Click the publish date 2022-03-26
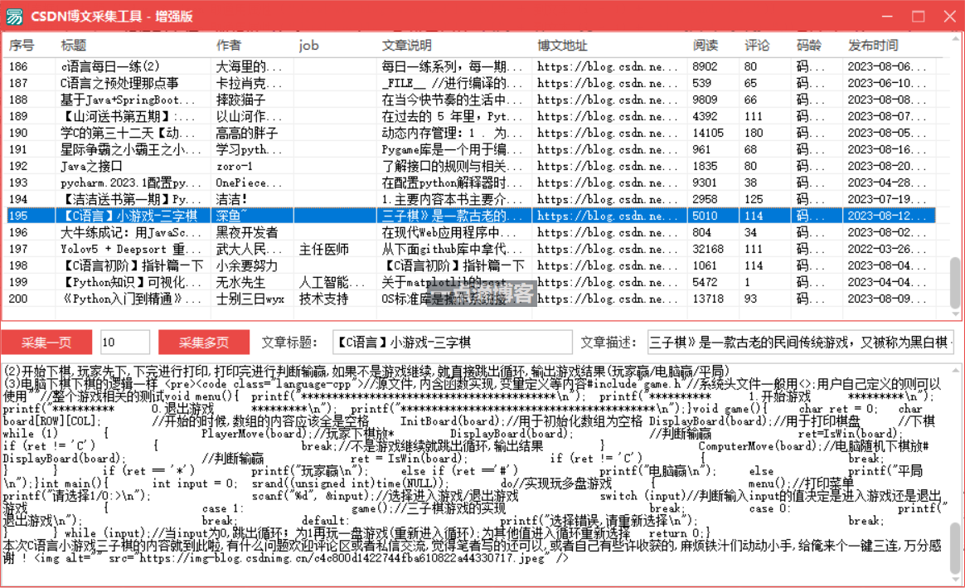 coord(887,250)
